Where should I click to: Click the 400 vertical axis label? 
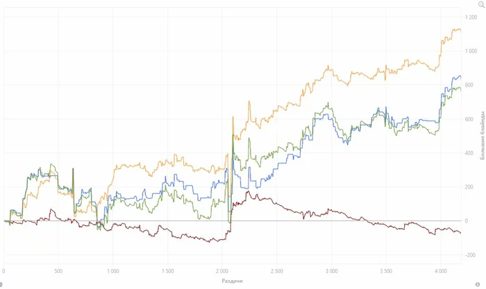471,153
